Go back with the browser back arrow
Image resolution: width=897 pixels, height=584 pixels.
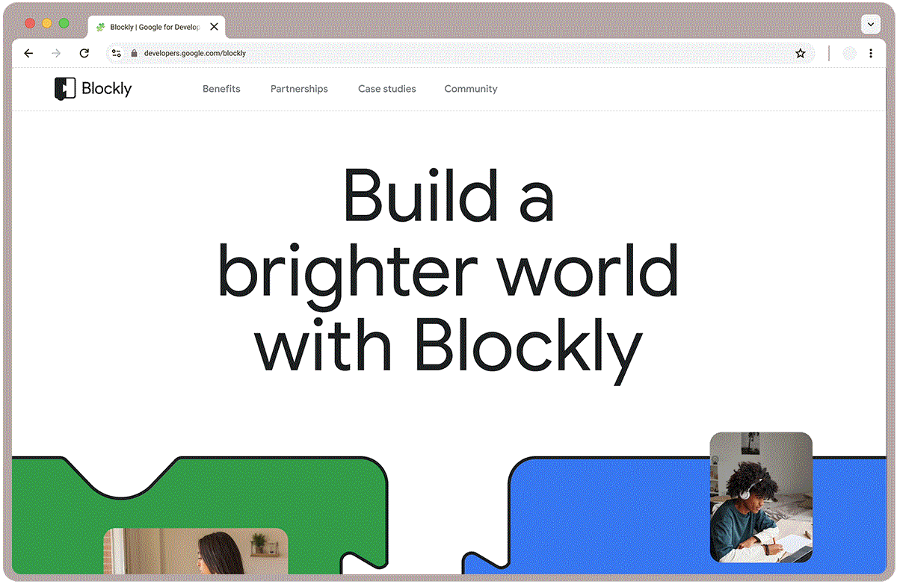[28, 53]
